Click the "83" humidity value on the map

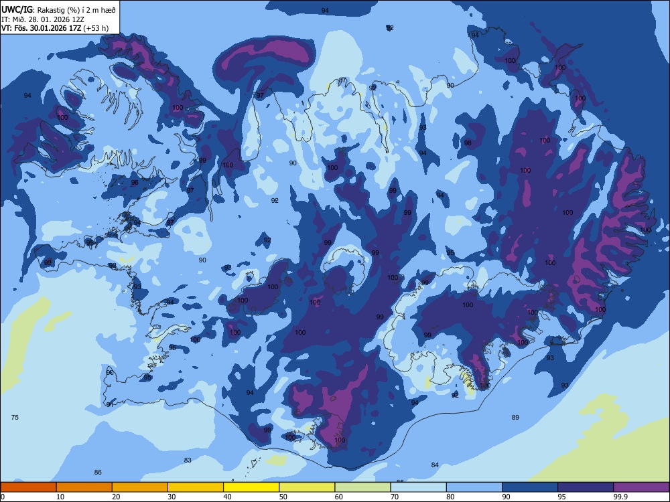(188, 461)
